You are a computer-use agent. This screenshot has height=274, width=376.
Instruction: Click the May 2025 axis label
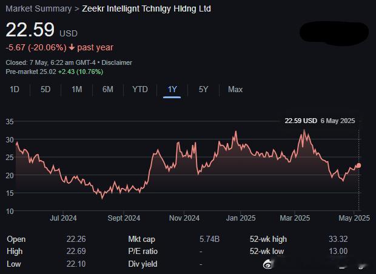pos(354,218)
